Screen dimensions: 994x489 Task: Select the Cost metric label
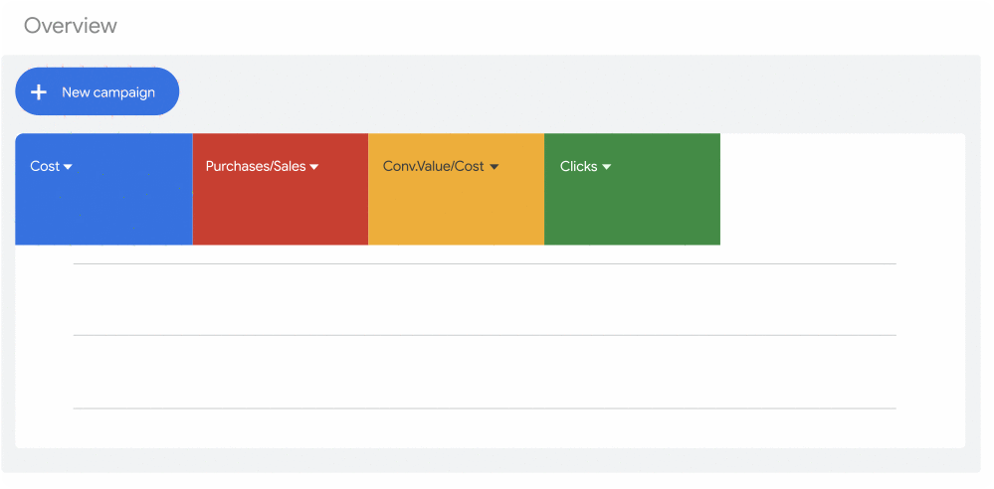point(45,166)
